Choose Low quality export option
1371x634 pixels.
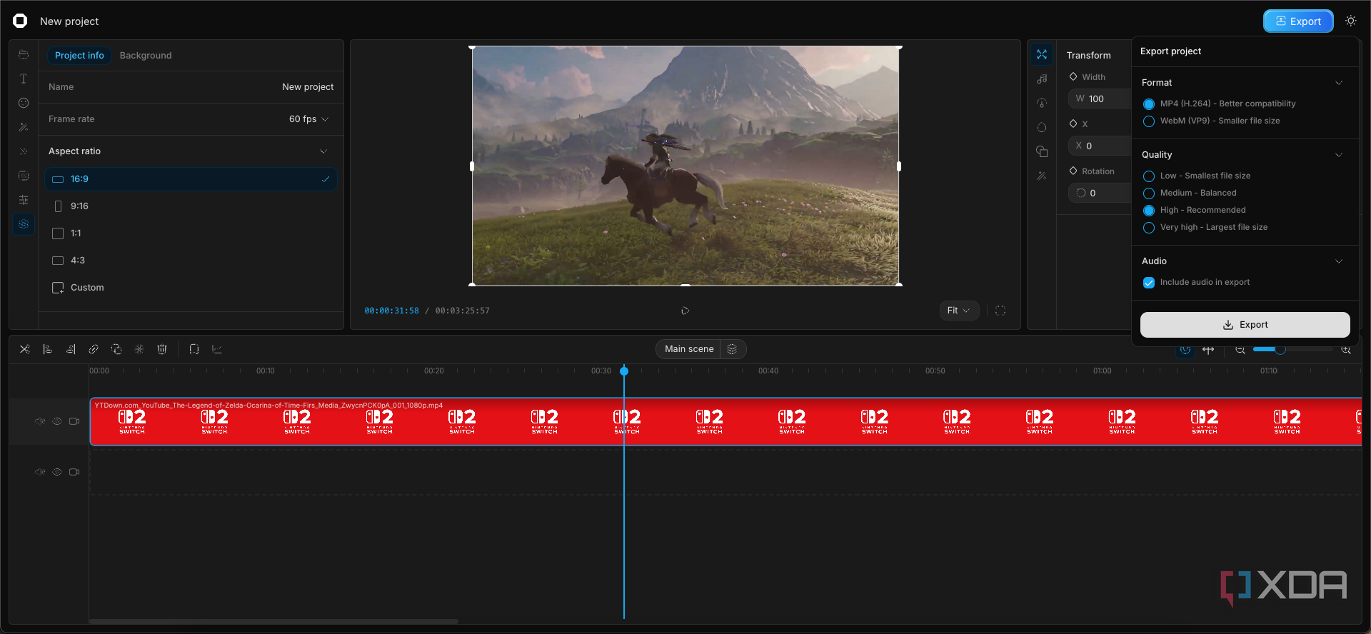pyautogui.click(x=1149, y=176)
